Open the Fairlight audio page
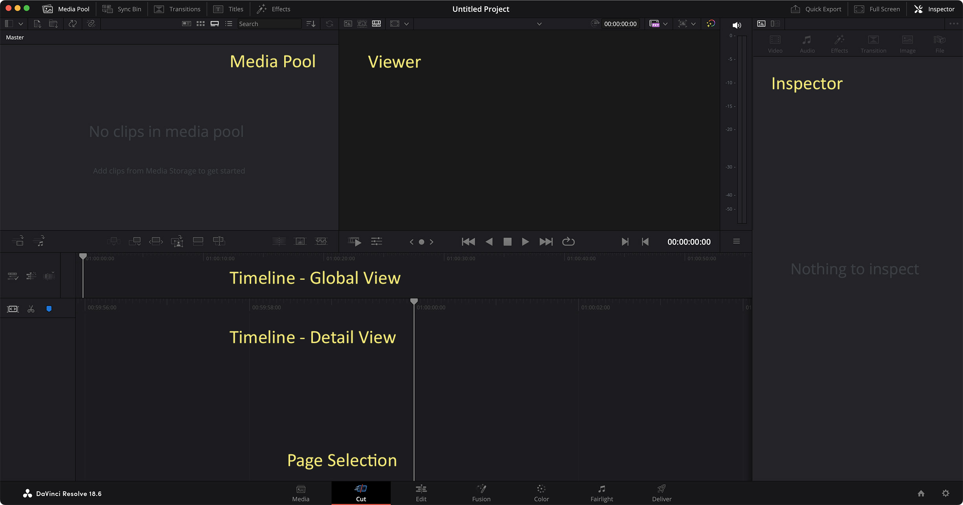The height and width of the screenshot is (505, 963). [601, 493]
